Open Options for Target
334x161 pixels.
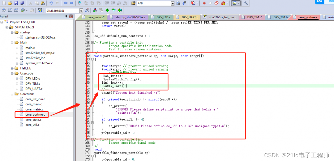tap(87, 10)
